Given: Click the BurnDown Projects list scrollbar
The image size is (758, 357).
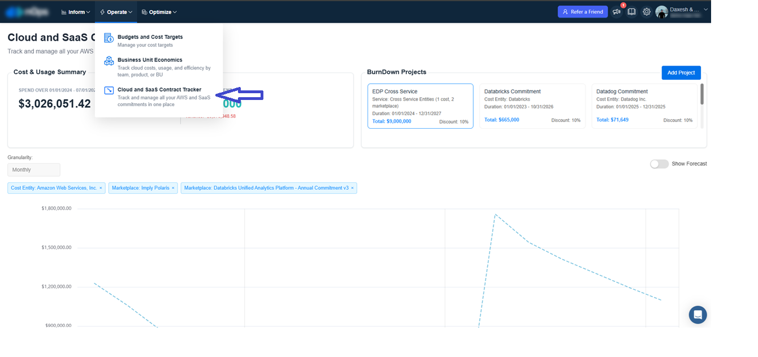Looking at the screenshot, I should 702,94.
